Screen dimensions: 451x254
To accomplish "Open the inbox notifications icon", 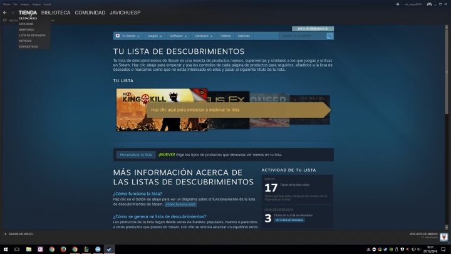I will click(398, 4).
